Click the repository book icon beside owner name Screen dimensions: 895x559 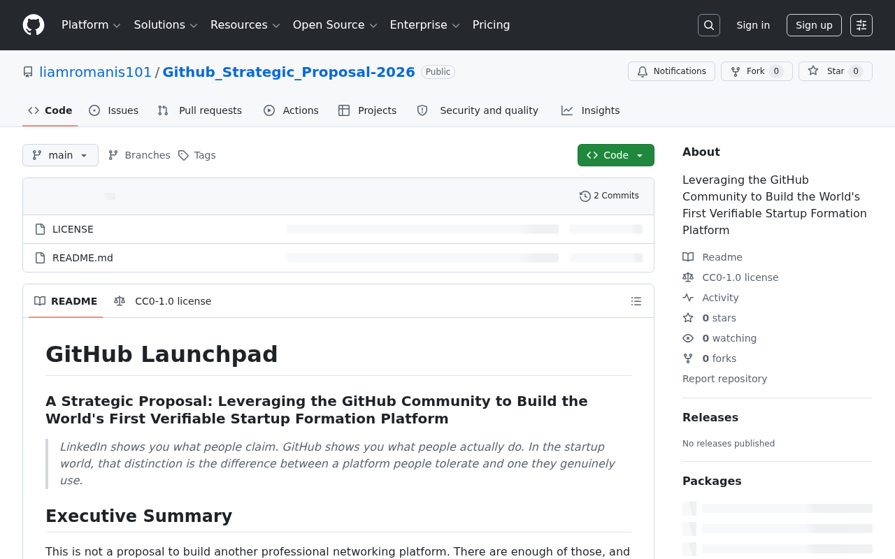pyautogui.click(x=28, y=72)
